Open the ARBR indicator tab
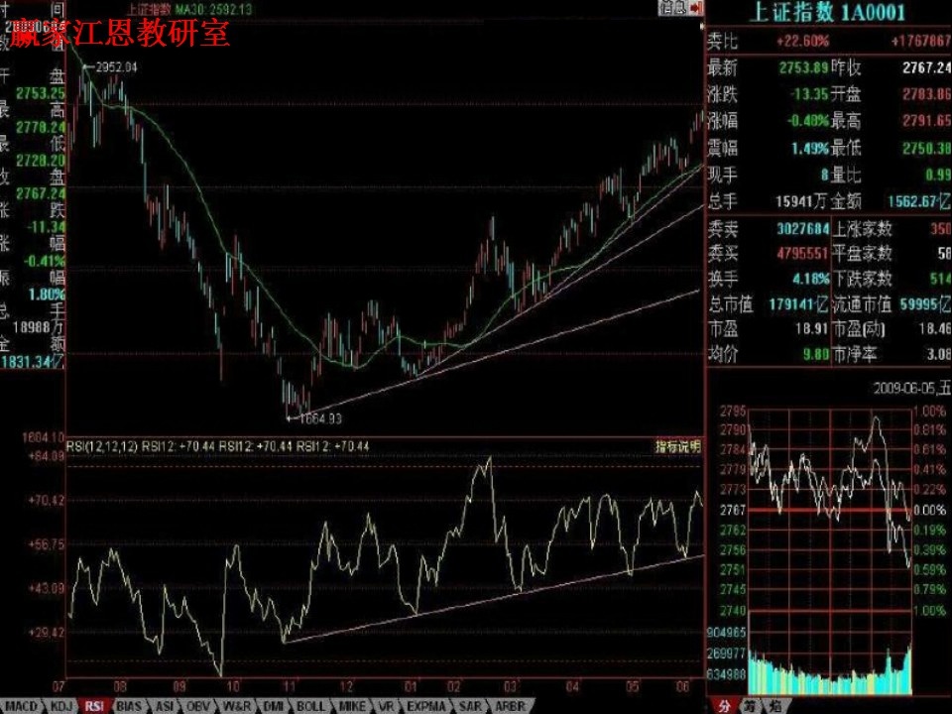Viewport: 952px width, 714px height. click(509, 706)
